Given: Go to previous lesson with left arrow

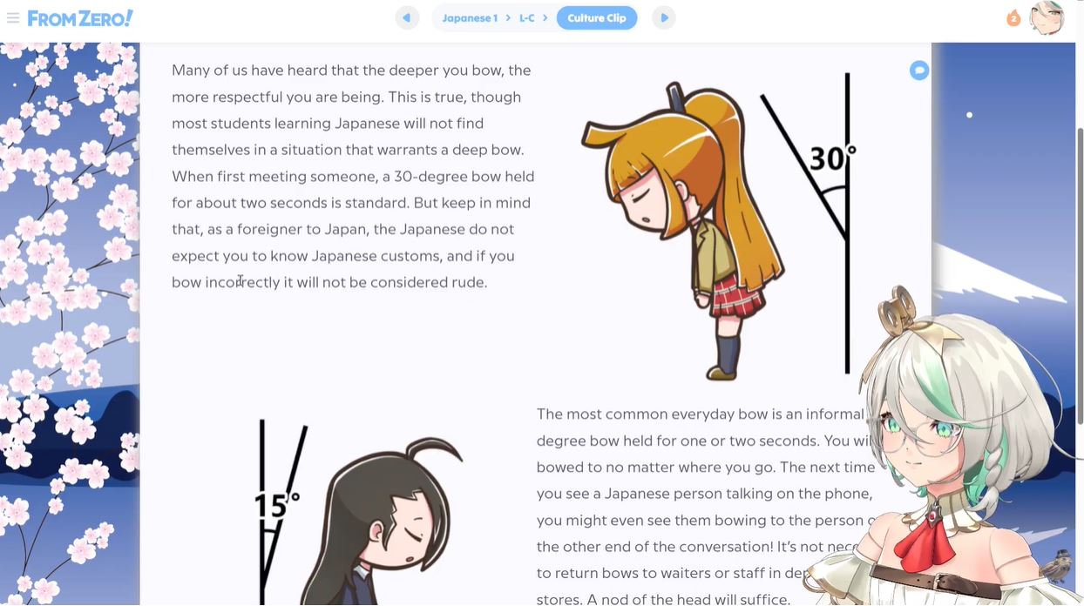Looking at the screenshot, I should point(407,17).
